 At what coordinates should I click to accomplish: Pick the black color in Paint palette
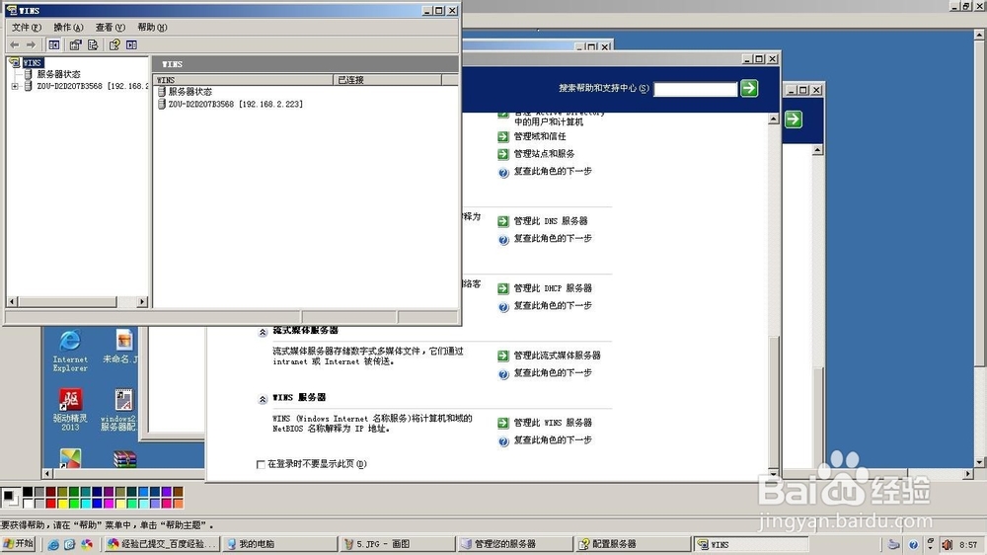click(x=28, y=492)
